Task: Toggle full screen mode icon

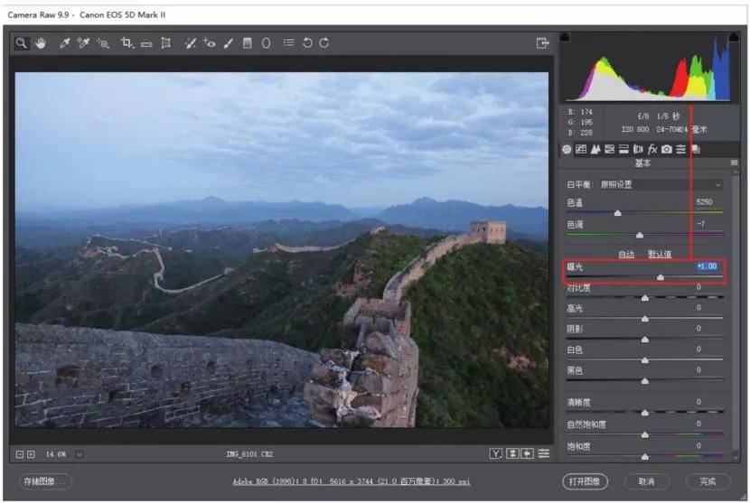Action: tap(542, 43)
